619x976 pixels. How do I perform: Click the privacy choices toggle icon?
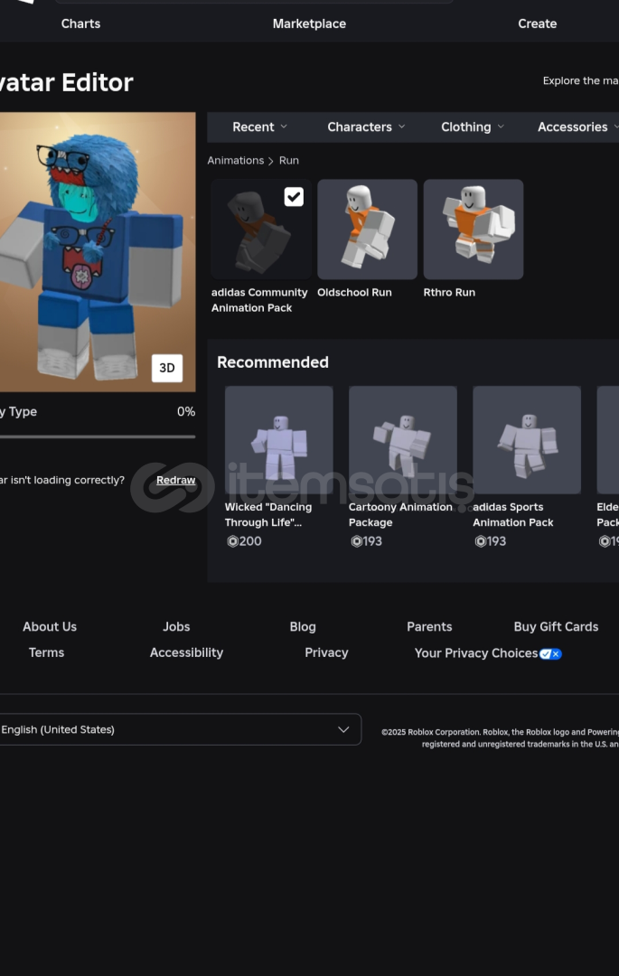click(550, 653)
